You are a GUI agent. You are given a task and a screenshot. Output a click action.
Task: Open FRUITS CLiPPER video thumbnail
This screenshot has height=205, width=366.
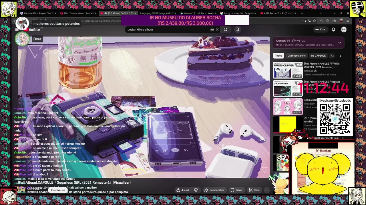pos(288,70)
